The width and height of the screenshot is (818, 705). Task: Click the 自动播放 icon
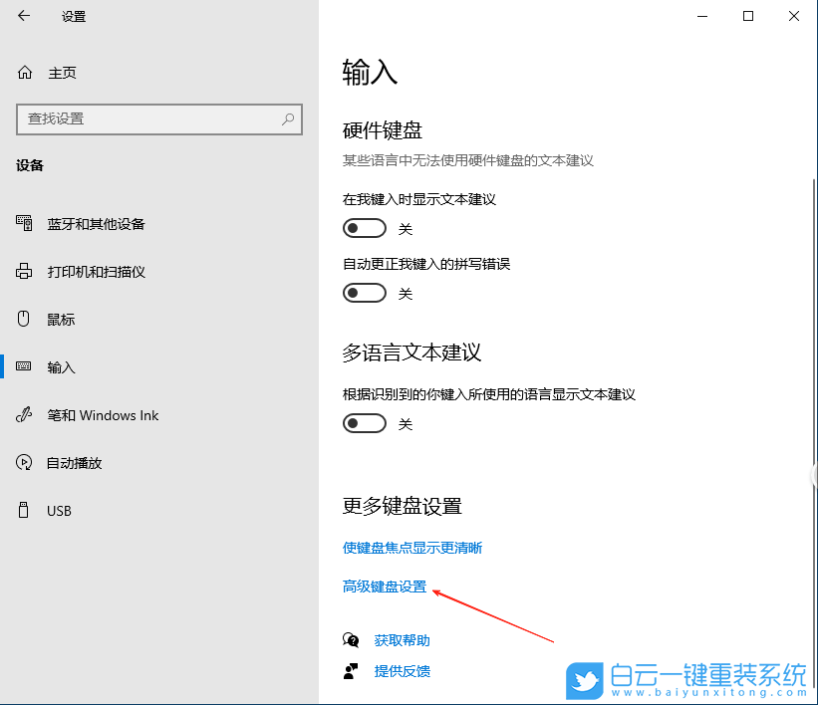(22, 462)
